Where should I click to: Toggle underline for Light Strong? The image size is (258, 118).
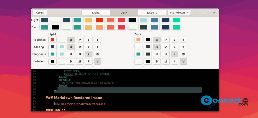80,47
